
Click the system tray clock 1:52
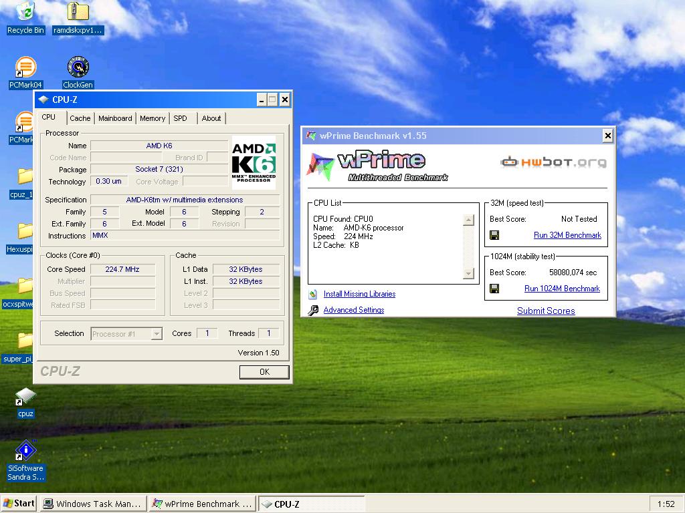pyautogui.click(x=666, y=504)
